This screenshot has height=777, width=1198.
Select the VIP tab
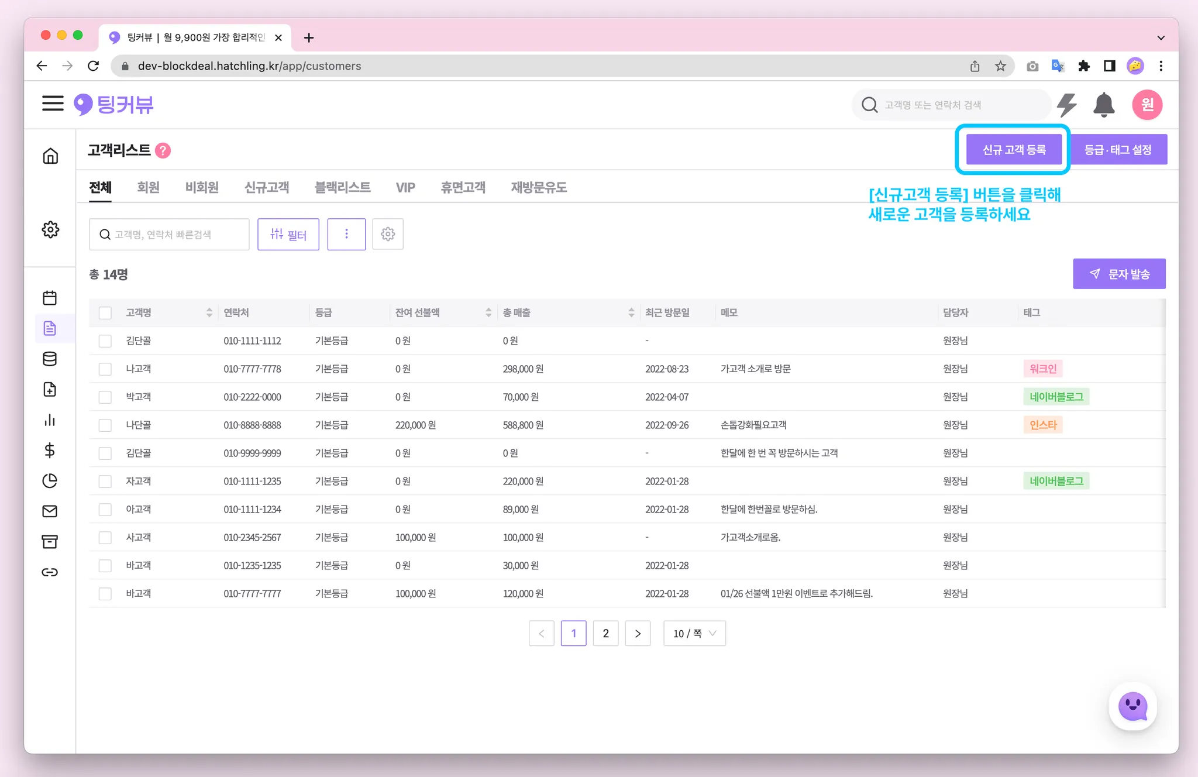point(405,187)
